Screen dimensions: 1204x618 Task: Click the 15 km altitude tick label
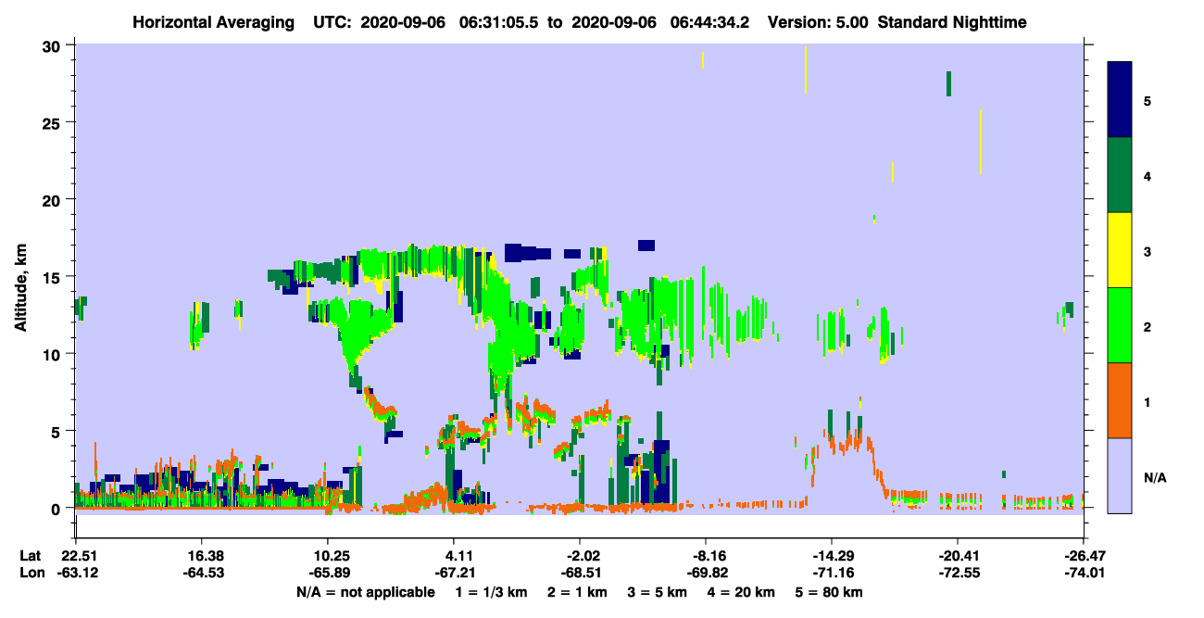[54, 277]
